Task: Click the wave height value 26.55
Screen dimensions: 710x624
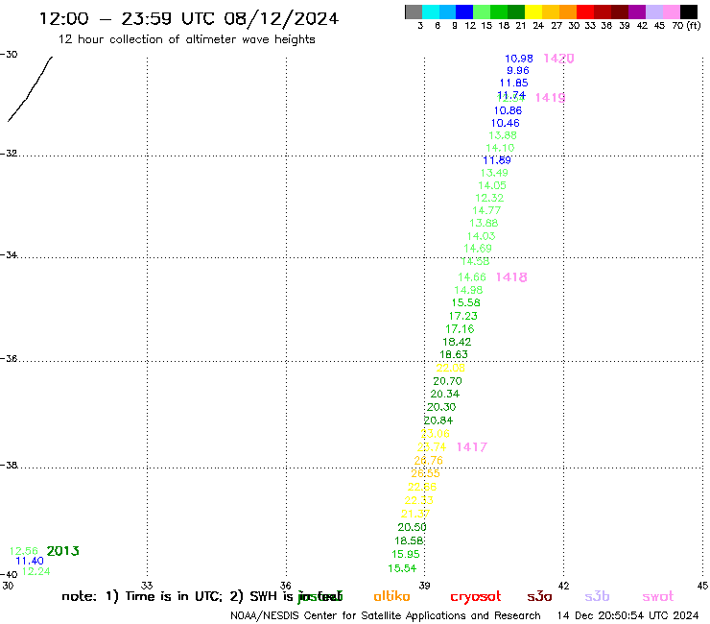Action: coord(426,473)
